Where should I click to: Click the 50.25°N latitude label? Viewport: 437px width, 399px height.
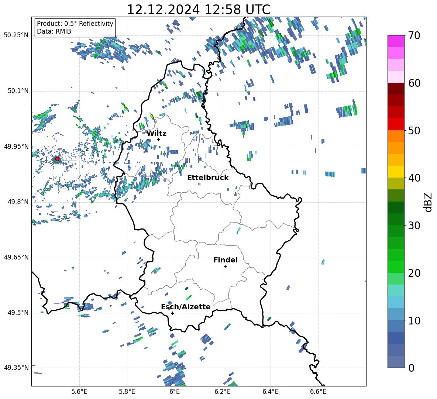[16, 35]
